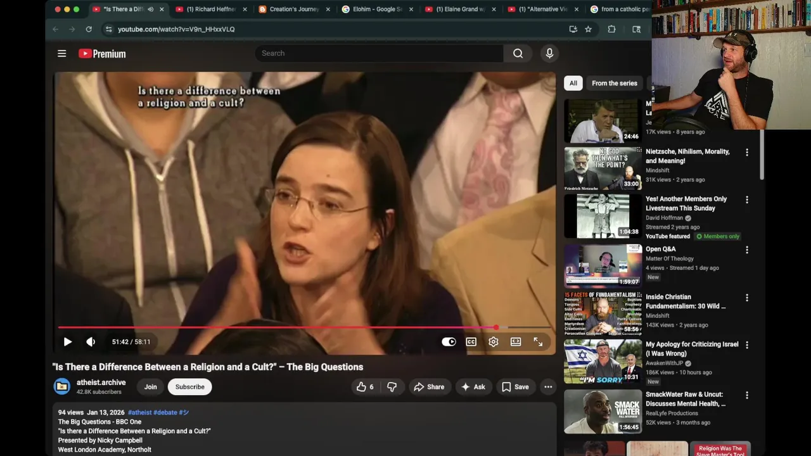Reload the page
Viewport: 811px width, 456px height.
click(89, 29)
